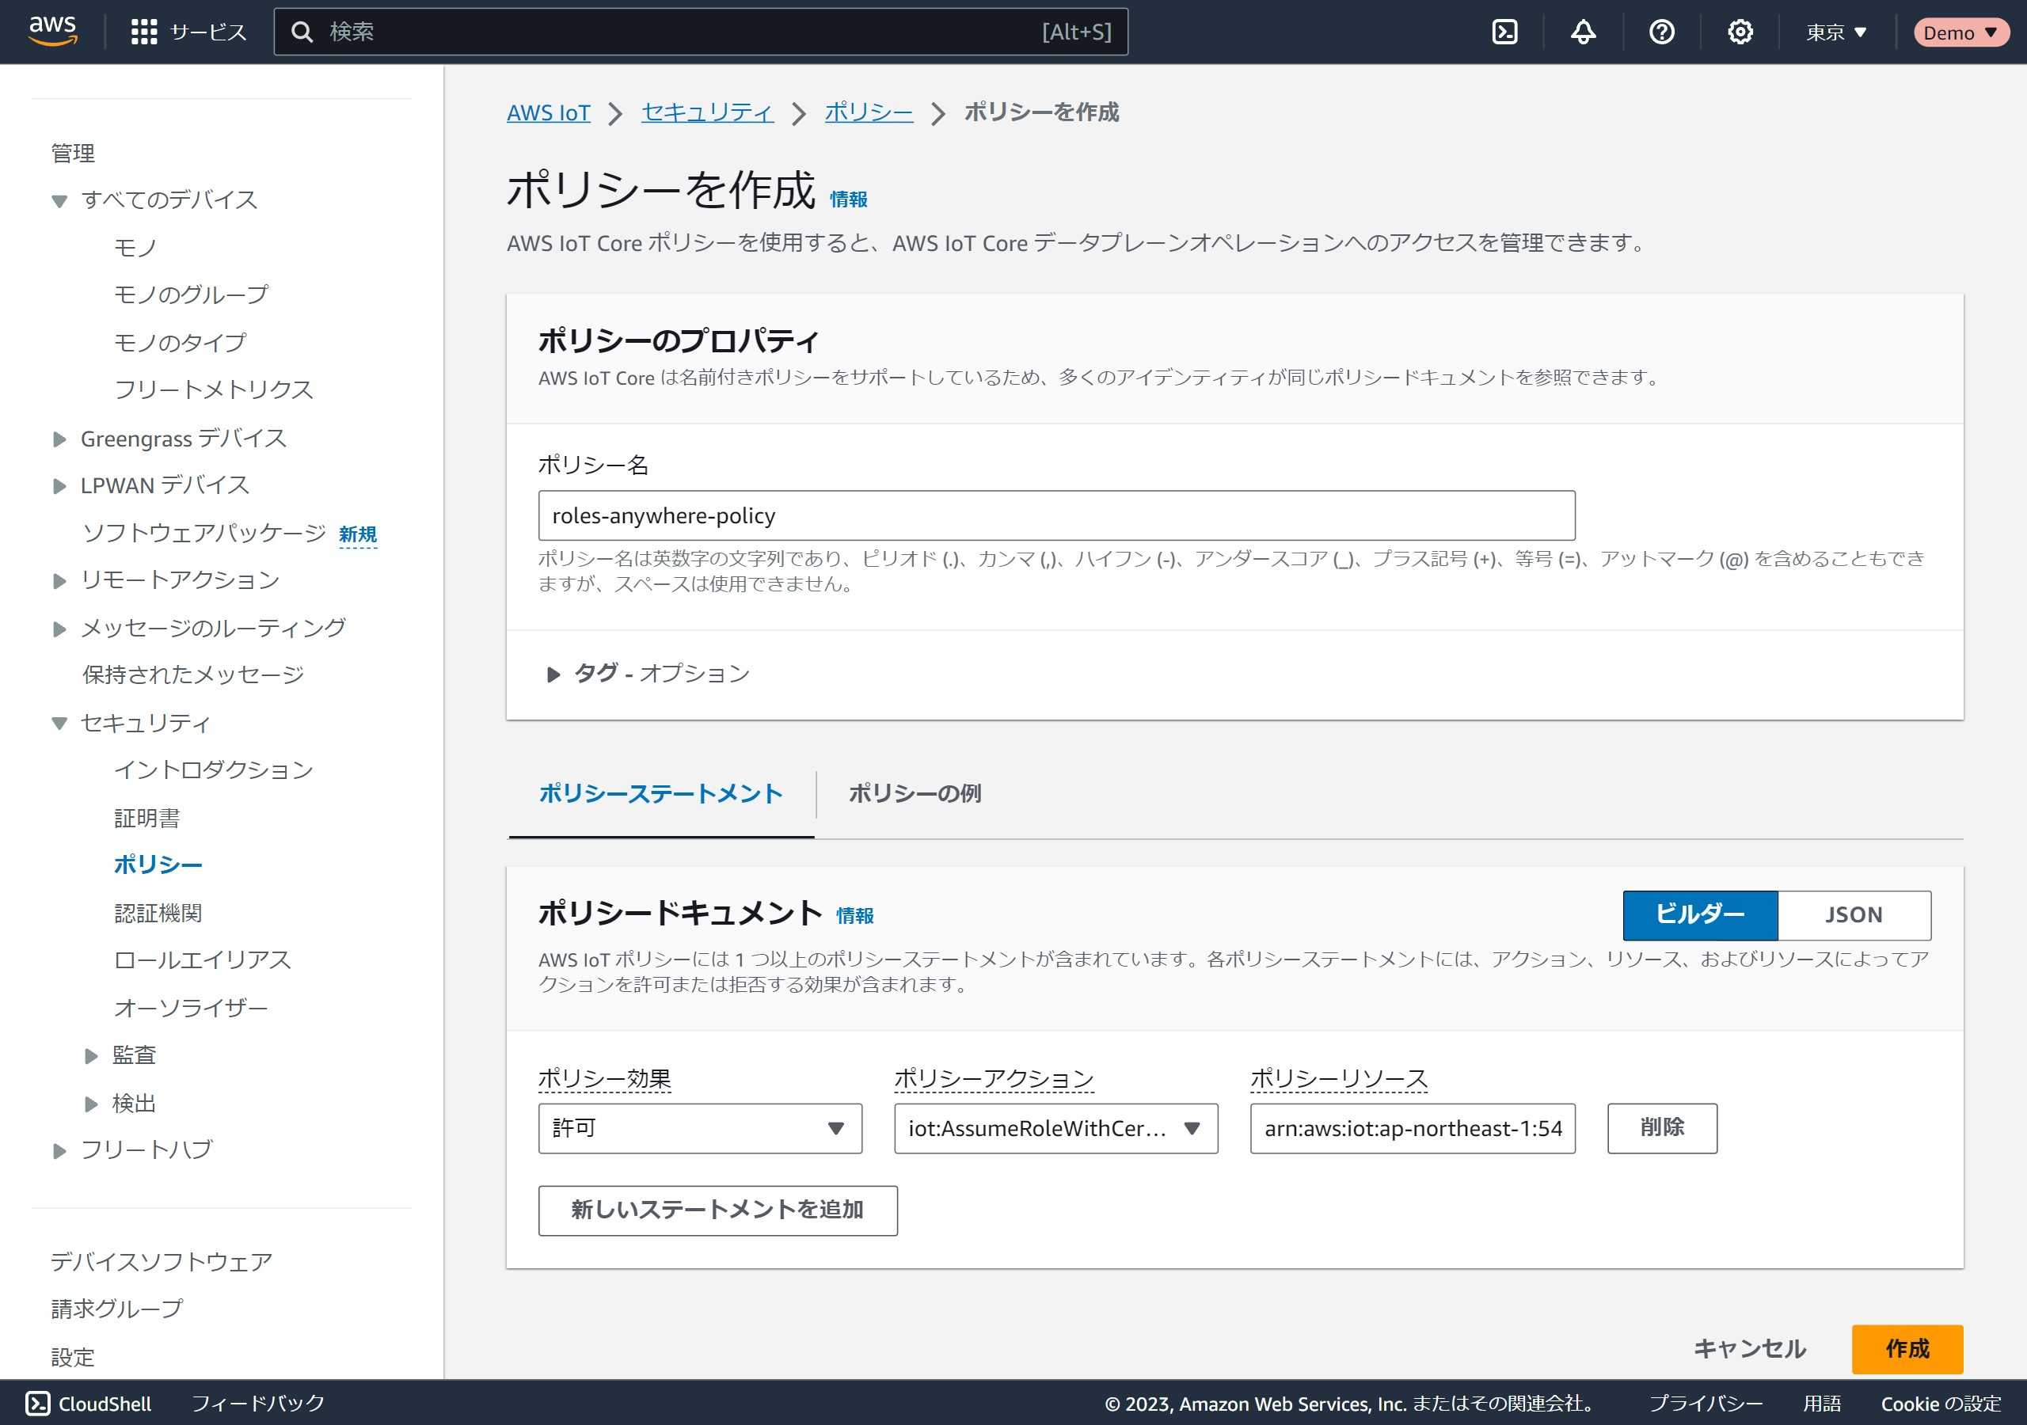2027x1425 pixels.
Task: Expand the タグ - オプション section
Action: click(647, 674)
